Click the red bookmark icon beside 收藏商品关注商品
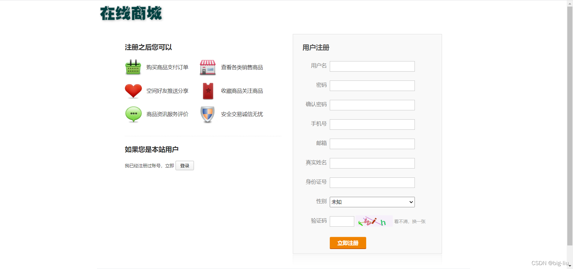573x269 pixels. [x=207, y=91]
